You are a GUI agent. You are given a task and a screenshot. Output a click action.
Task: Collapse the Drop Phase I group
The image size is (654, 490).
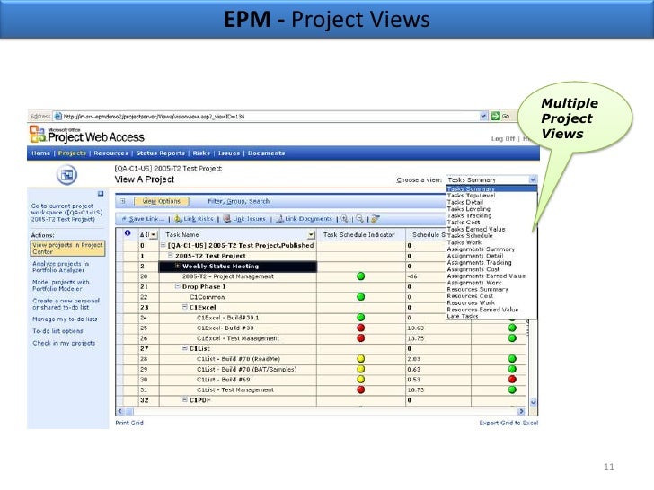click(x=178, y=286)
